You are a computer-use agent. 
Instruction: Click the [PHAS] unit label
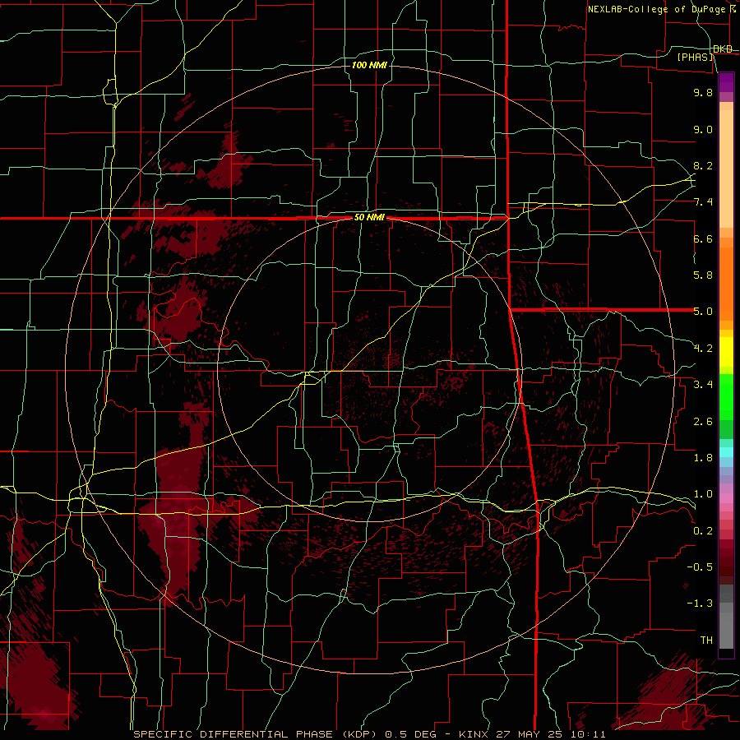pyautogui.click(x=695, y=58)
